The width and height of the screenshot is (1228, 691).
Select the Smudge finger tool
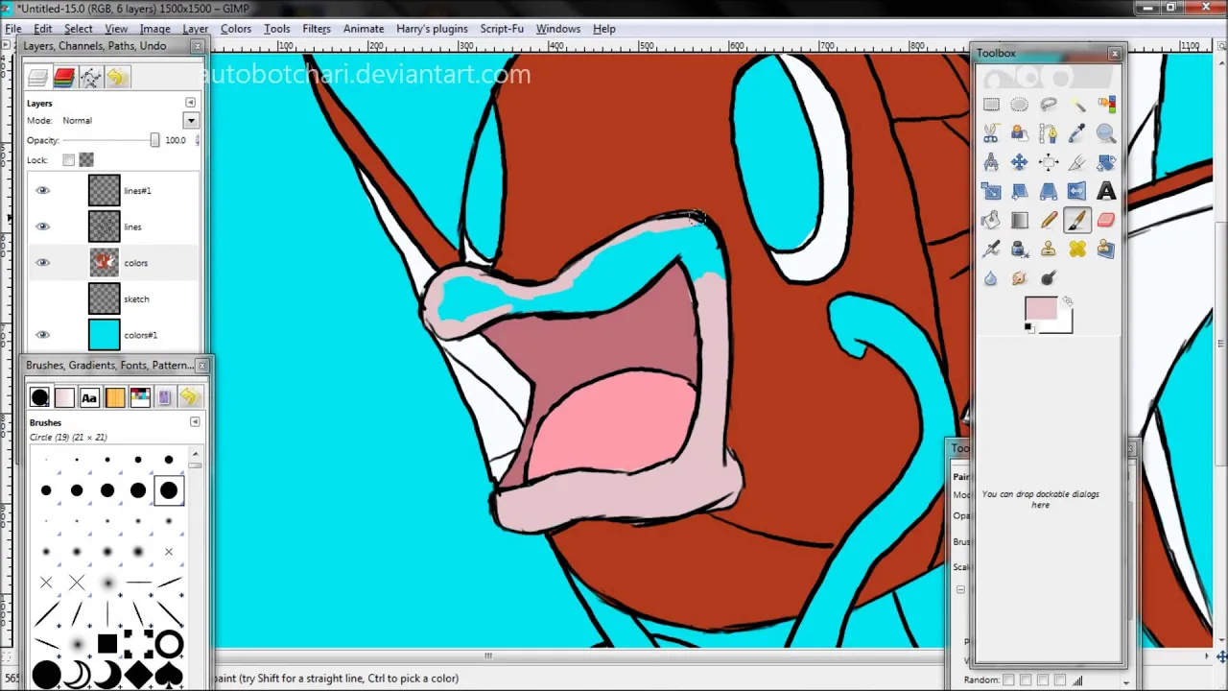coord(1019,278)
